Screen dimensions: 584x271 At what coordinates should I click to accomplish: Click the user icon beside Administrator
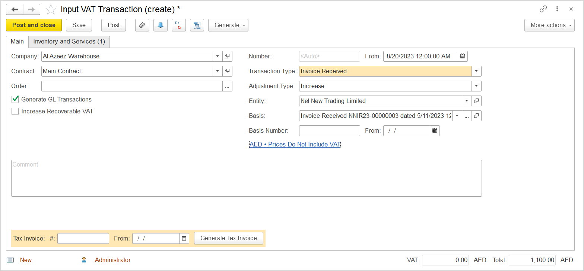point(84,260)
